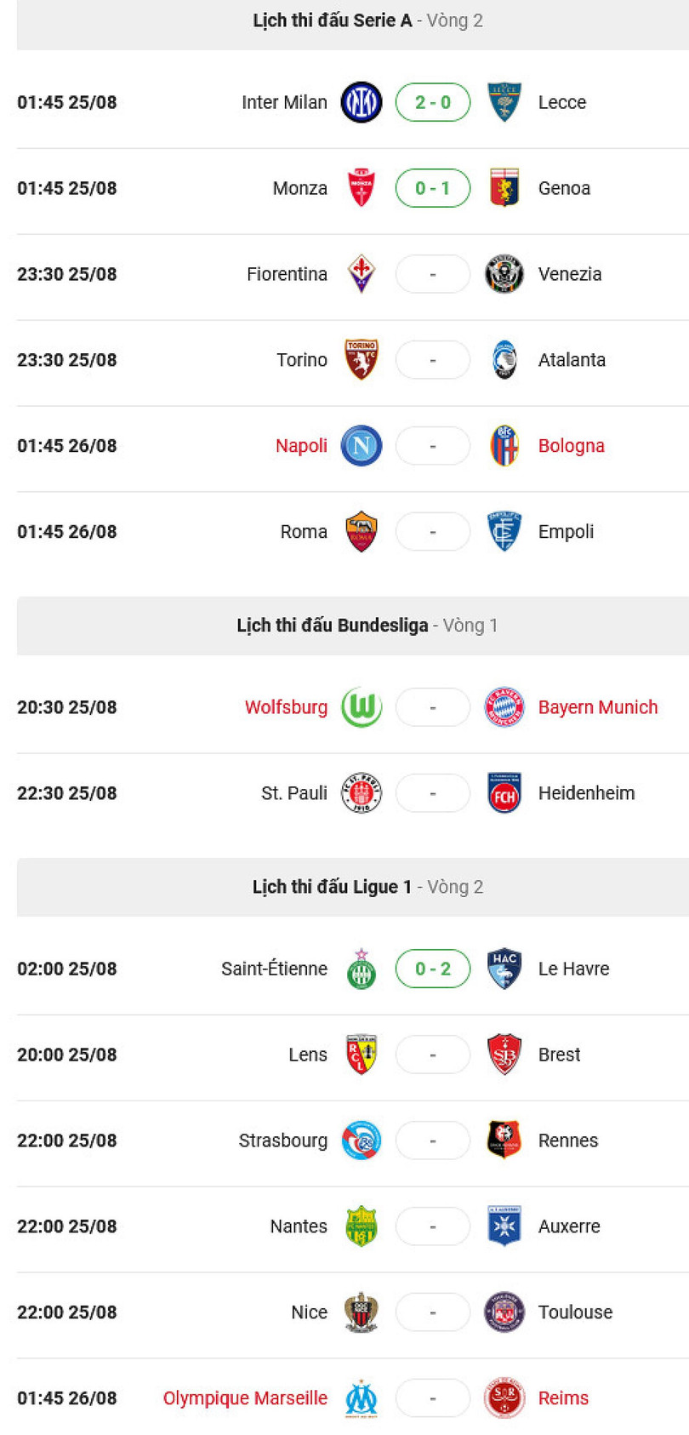Open the Bologna team link
The width and height of the screenshot is (689, 1435).
(571, 446)
